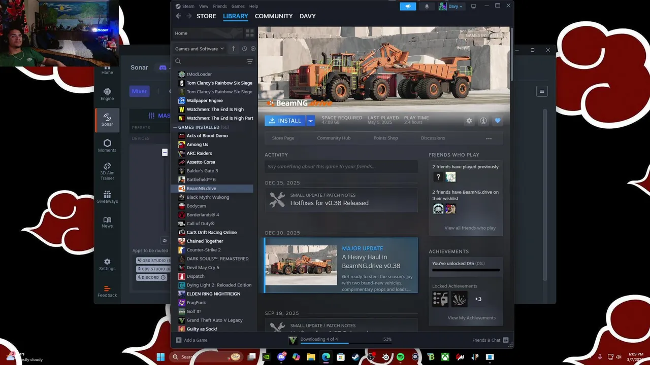Select ARC Raiders in library list
The width and height of the screenshot is (650, 365).
pyautogui.click(x=199, y=153)
